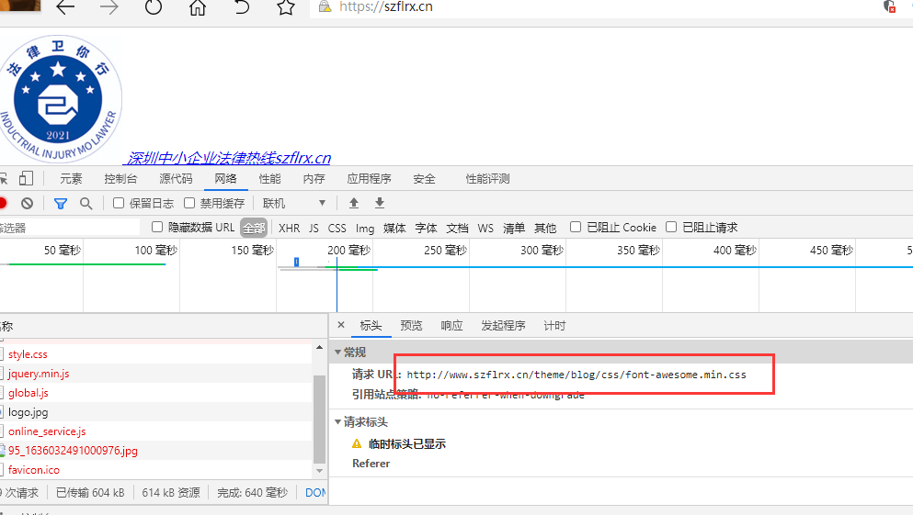The width and height of the screenshot is (913, 515).
Task: Collapse the 请求标头 section
Action: click(338, 422)
